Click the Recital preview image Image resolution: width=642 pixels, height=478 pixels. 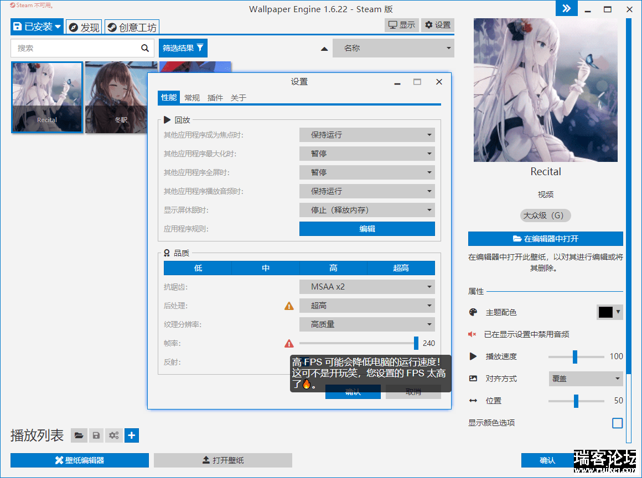click(x=545, y=90)
